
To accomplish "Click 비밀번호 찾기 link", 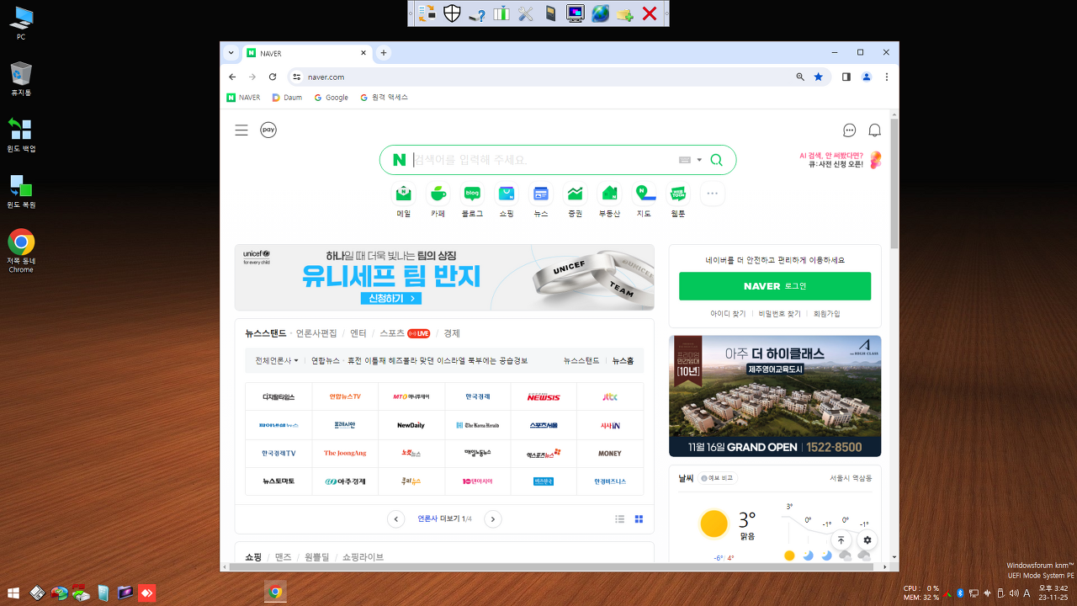I will (x=779, y=313).
